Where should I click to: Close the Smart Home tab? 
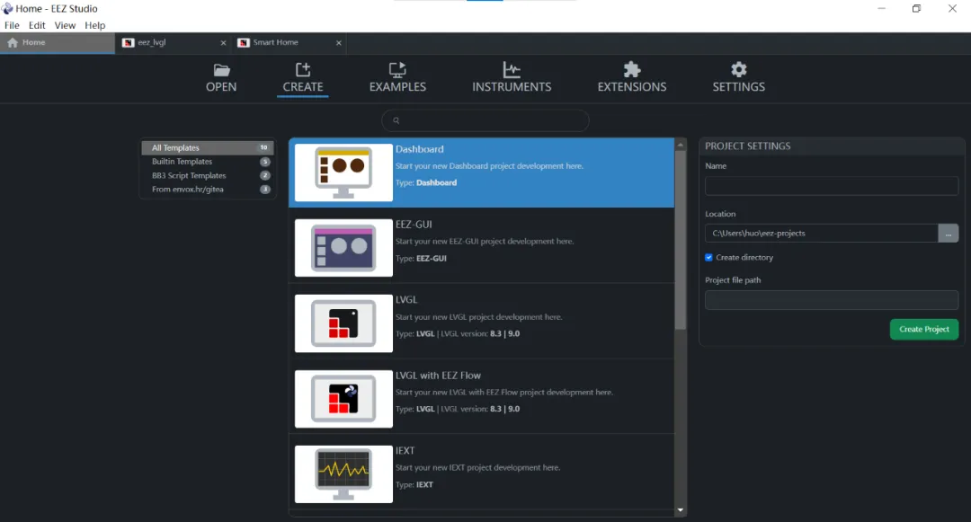tap(339, 43)
